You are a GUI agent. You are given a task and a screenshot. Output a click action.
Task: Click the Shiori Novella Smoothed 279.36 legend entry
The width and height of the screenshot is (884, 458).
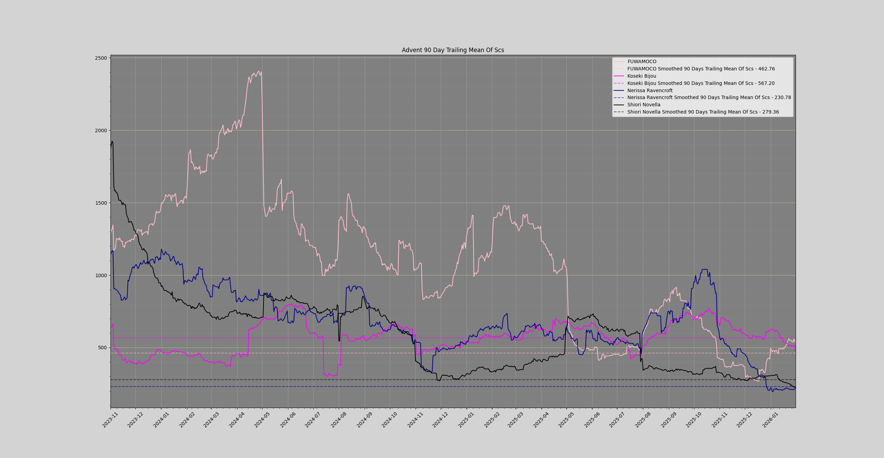click(703, 112)
